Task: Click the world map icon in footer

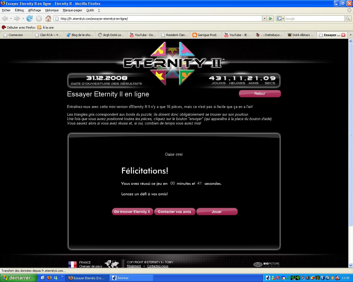Action: [112, 264]
